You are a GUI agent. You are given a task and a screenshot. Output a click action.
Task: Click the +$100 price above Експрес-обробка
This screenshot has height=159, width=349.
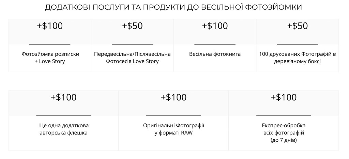tap(284, 97)
